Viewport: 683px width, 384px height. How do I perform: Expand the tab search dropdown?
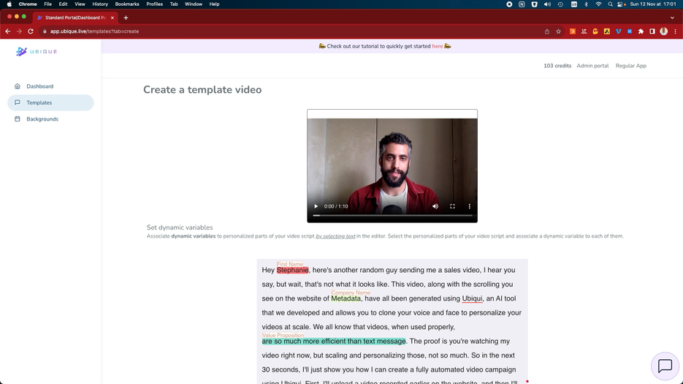tap(672, 18)
